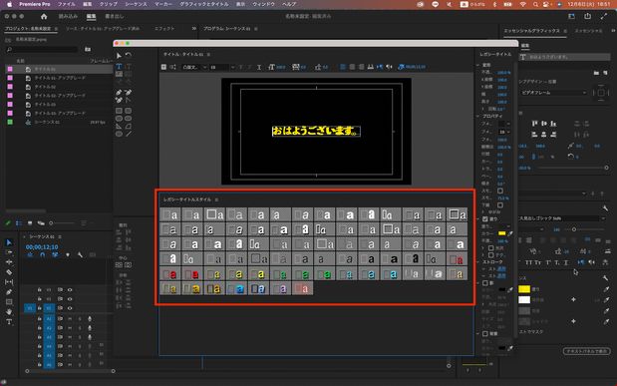Left-align text in the title toolbar
Image resolution: width=617 pixels, height=386 pixels.
point(343,67)
